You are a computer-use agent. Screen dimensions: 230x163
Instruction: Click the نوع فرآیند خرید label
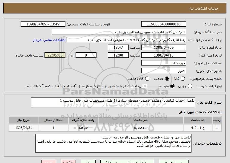point(210,86)
